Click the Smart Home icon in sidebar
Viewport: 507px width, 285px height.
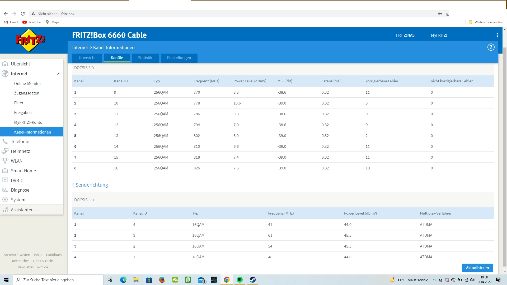(5, 171)
